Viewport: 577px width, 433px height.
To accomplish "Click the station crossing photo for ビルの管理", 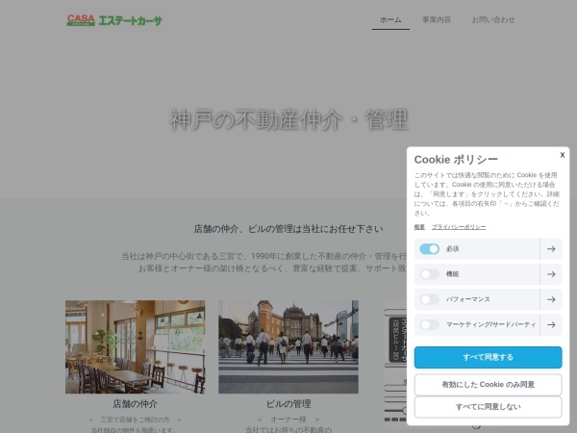I will pyautogui.click(x=288, y=346).
